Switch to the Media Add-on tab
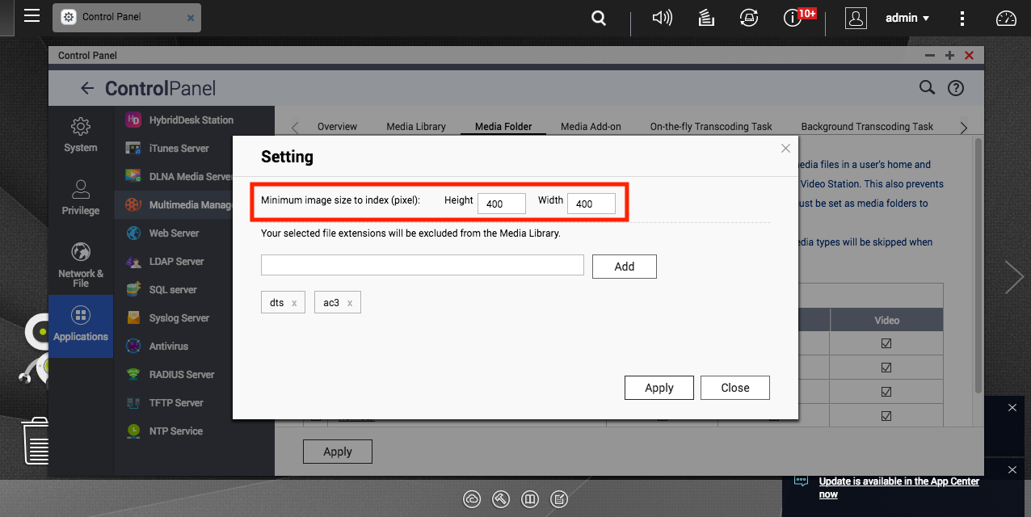The image size is (1031, 517). tap(591, 127)
